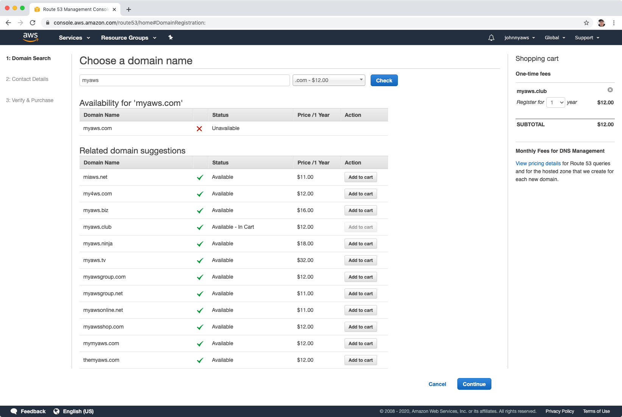This screenshot has height=417, width=622.
Task: Open the Terms of Use link
Action: point(597,411)
